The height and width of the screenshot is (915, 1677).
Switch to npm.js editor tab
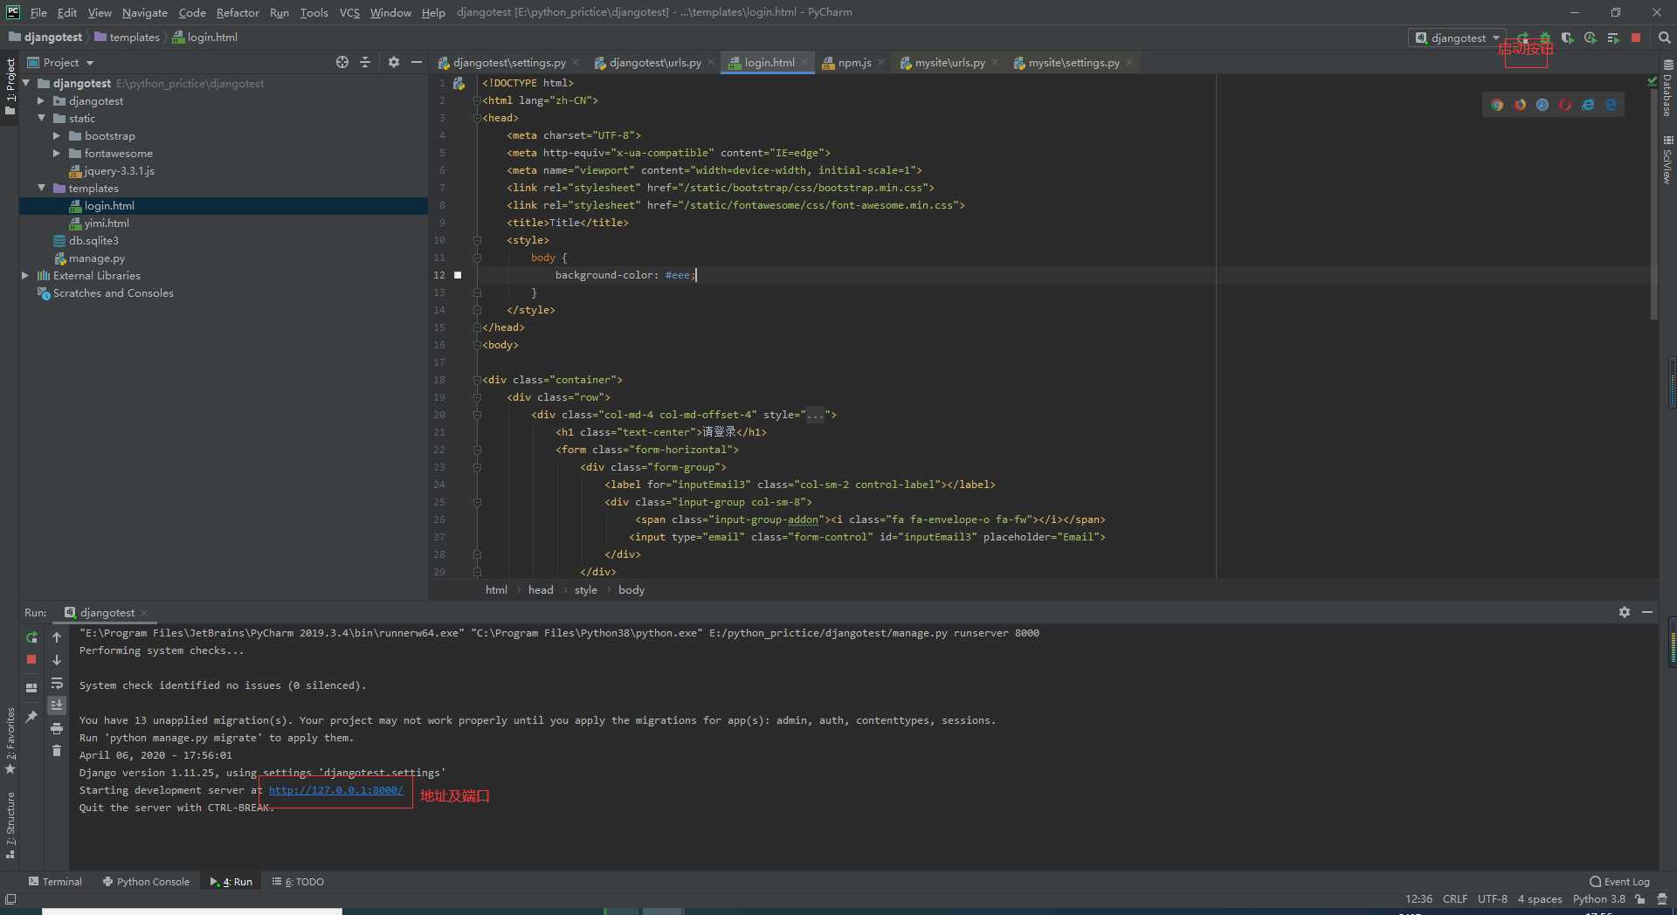coord(853,63)
